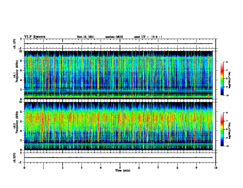Click the ch.1 spectrogram color bar
Viewport: 243px width, 188px height.
[x=222, y=79]
